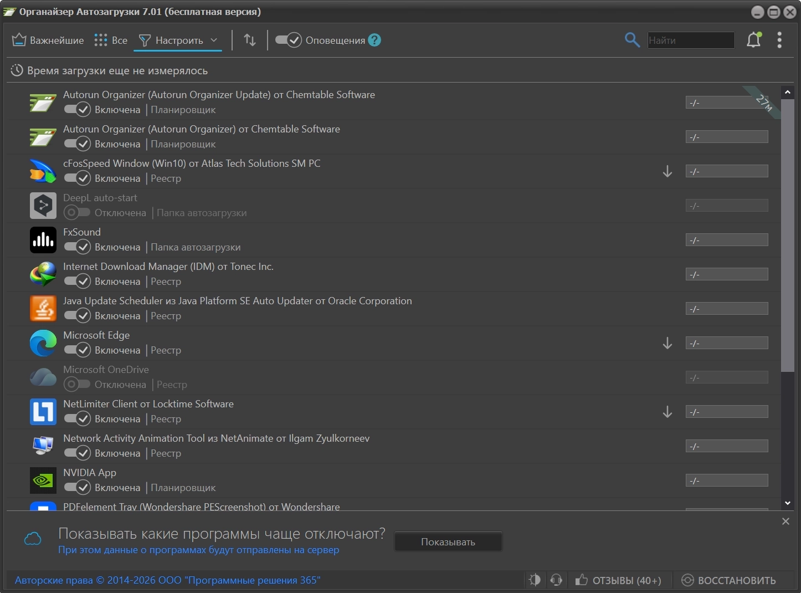The width and height of the screenshot is (801, 593).
Task: Enable Microsoft OneDrive startup toggle
Action: point(76,385)
